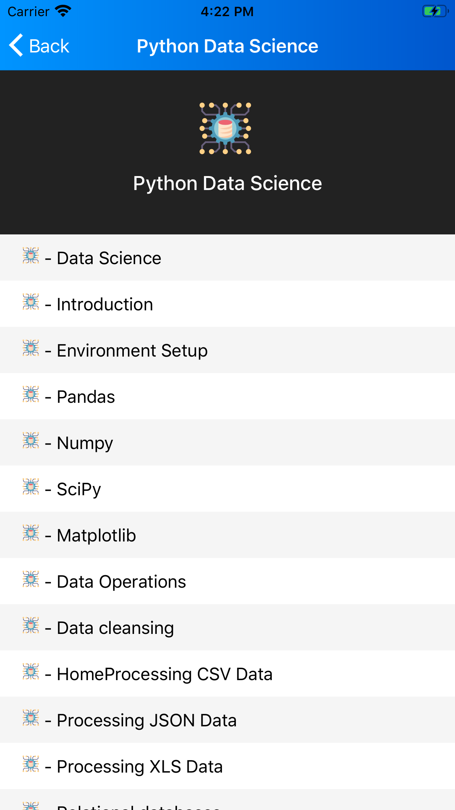This screenshot has height=810, width=455.
Task: Open Processing JSON Data topic
Action: (147, 720)
